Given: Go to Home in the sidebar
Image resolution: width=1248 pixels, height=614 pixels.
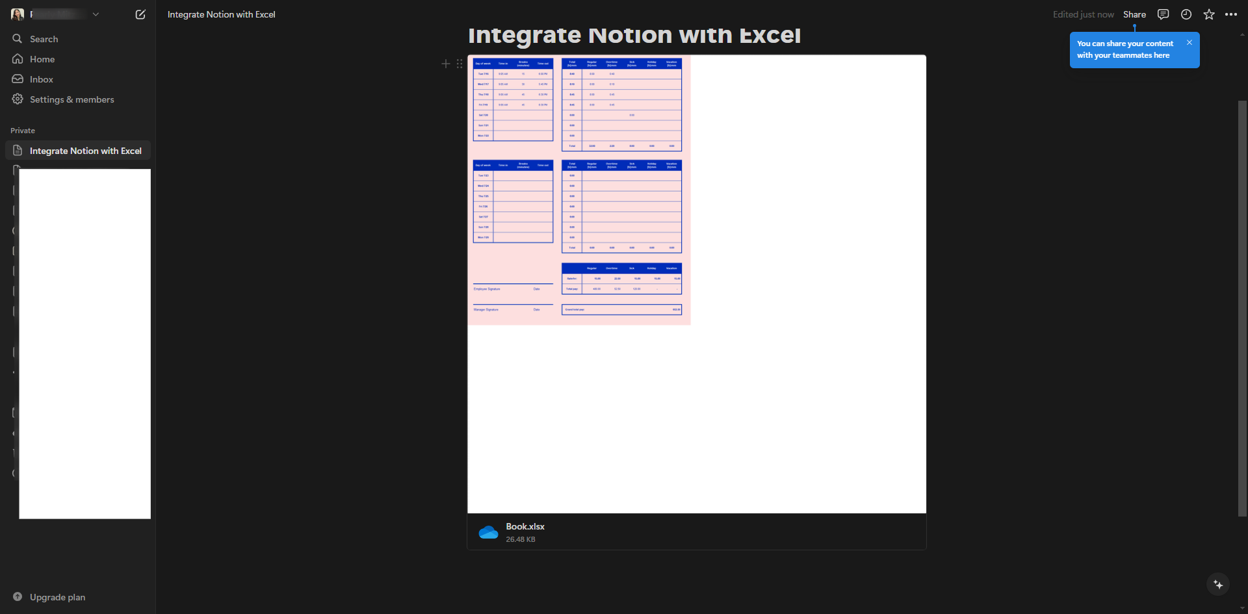Looking at the screenshot, I should [x=78, y=59].
